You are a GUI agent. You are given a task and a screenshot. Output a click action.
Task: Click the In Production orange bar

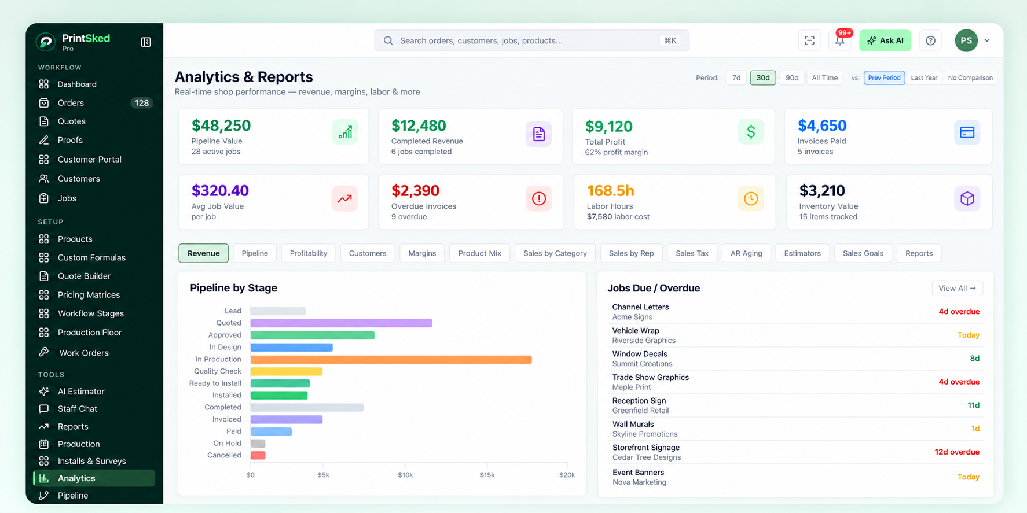coord(391,359)
